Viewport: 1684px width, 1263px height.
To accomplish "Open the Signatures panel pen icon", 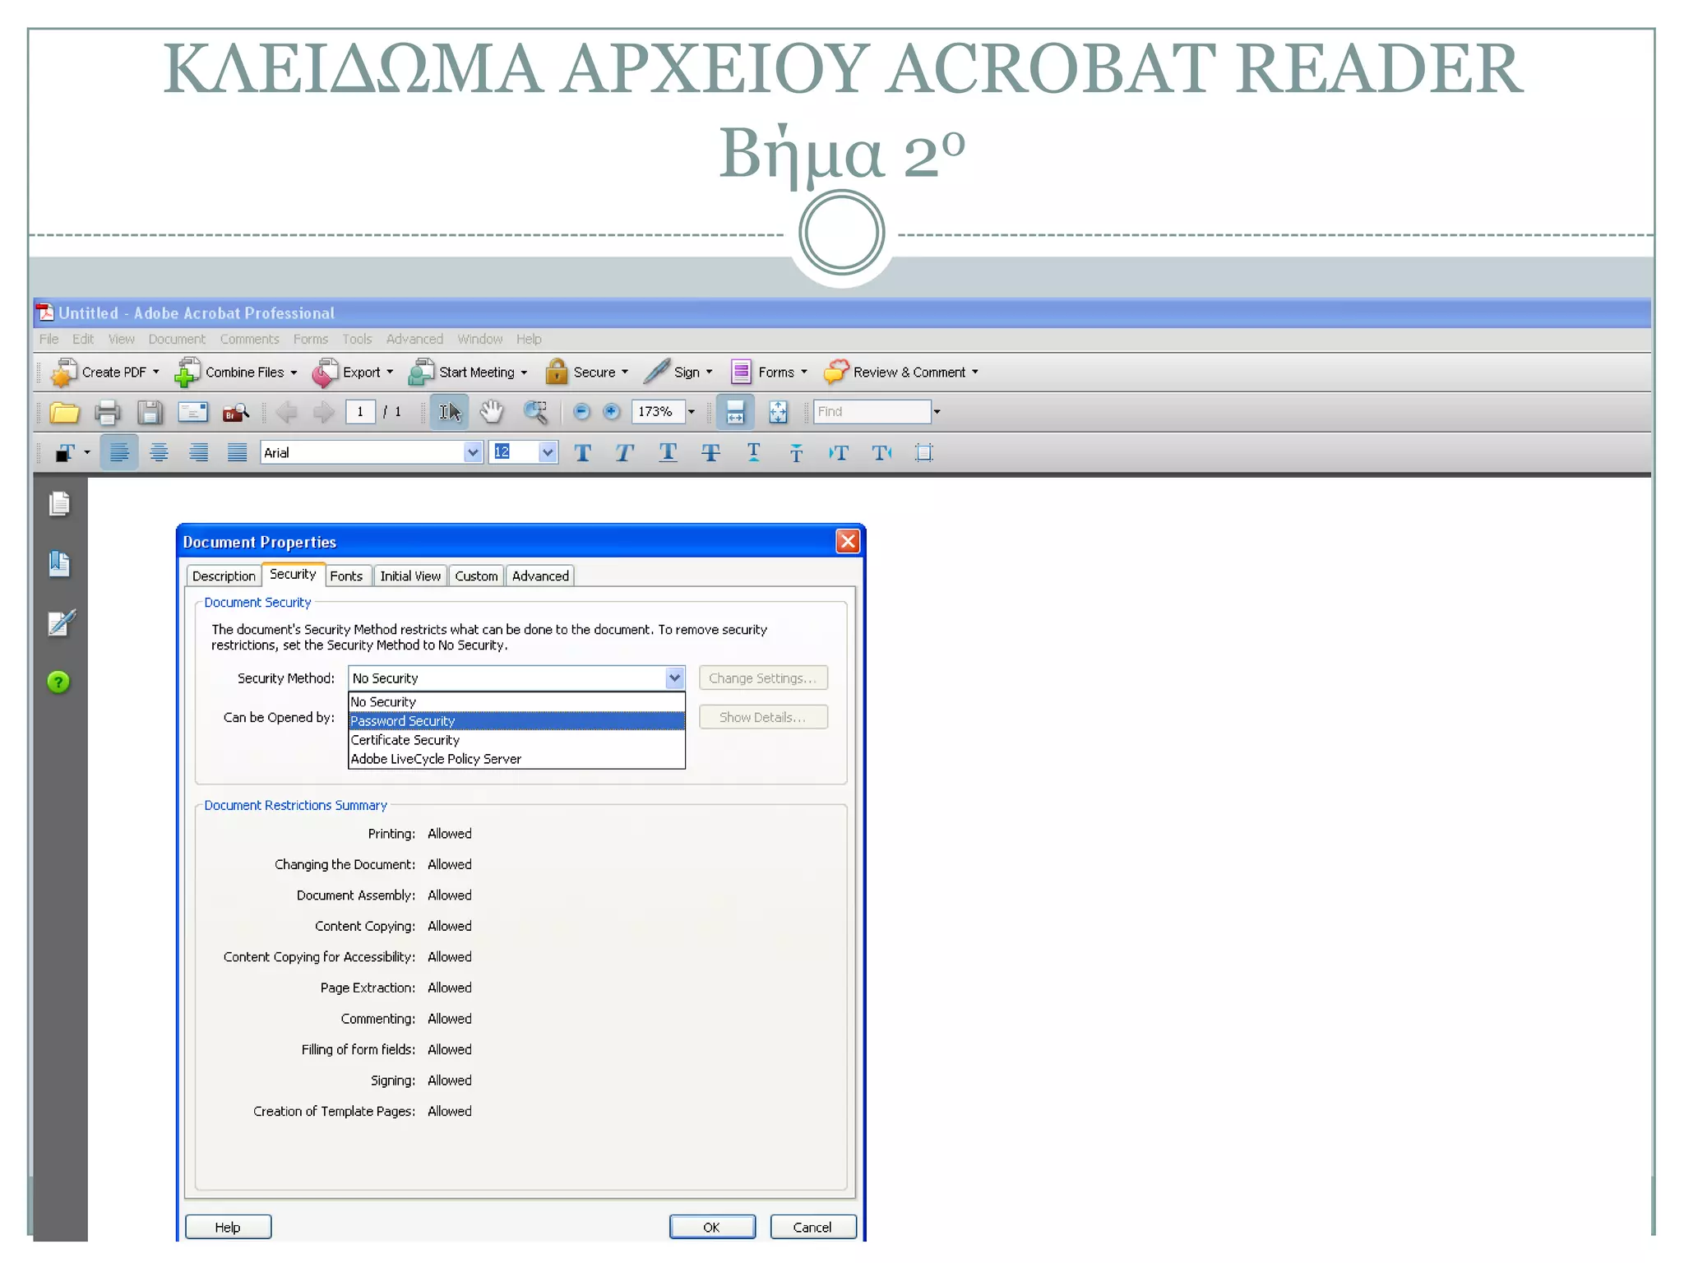I will (61, 623).
